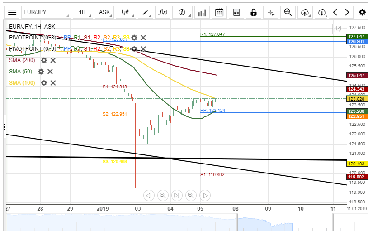Click the SMA (100) indicator label

click(x=22, y=83)
